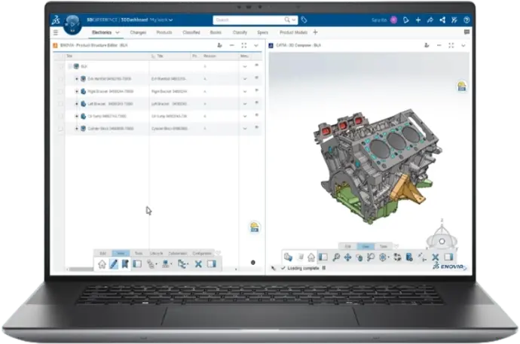
Task: Expand the Left Bracket tree node
Action: pos(76,104)
